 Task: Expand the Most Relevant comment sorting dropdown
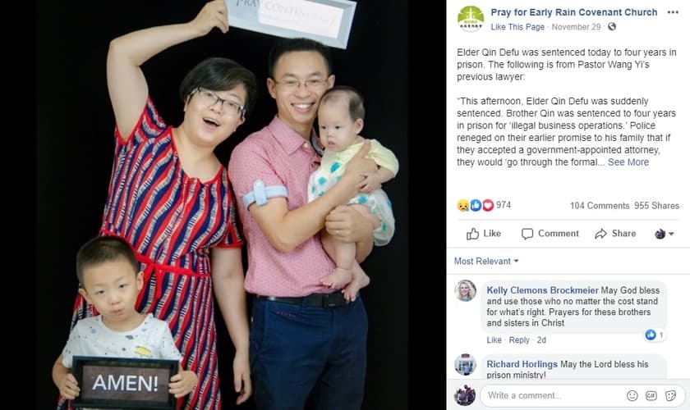pos(486,261)
